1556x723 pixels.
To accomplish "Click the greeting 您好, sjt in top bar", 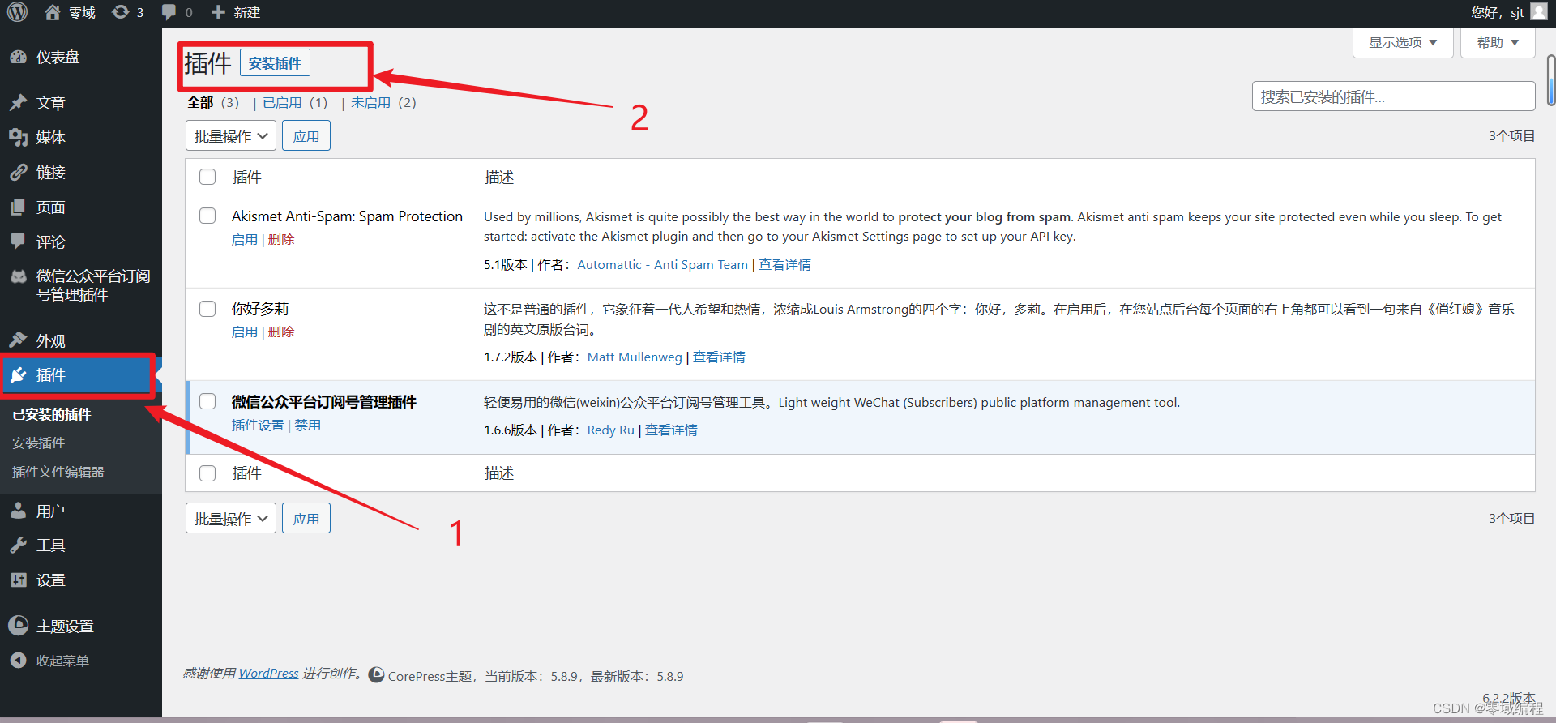I will pyautogui.click(x=1498, y=12).
